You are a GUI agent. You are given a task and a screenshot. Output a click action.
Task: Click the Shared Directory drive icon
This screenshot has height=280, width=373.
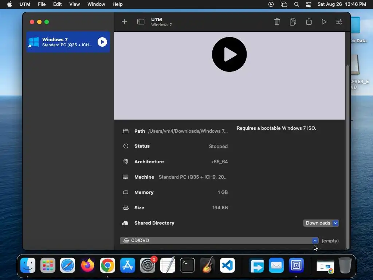[125, 223]
